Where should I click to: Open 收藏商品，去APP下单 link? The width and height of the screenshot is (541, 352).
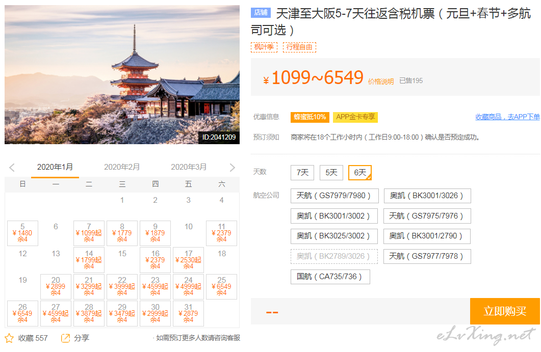tap(507, 117)
